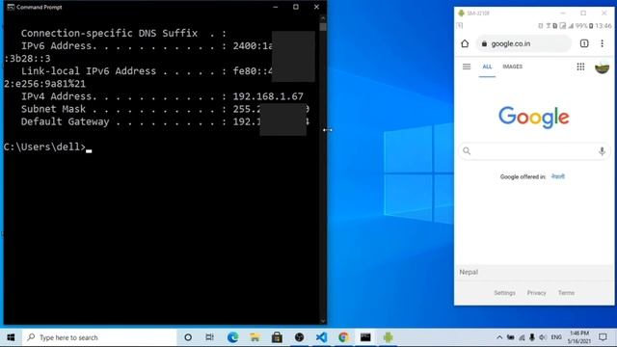This screenshot has height=347, width=617.
Task: Open the tab switcher showing 1 tab
Action: [x=584, y=43]
